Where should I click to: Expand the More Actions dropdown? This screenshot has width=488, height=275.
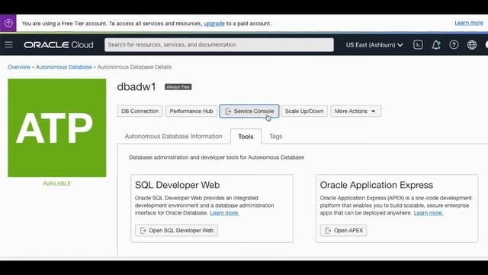[x=356, y=112]
